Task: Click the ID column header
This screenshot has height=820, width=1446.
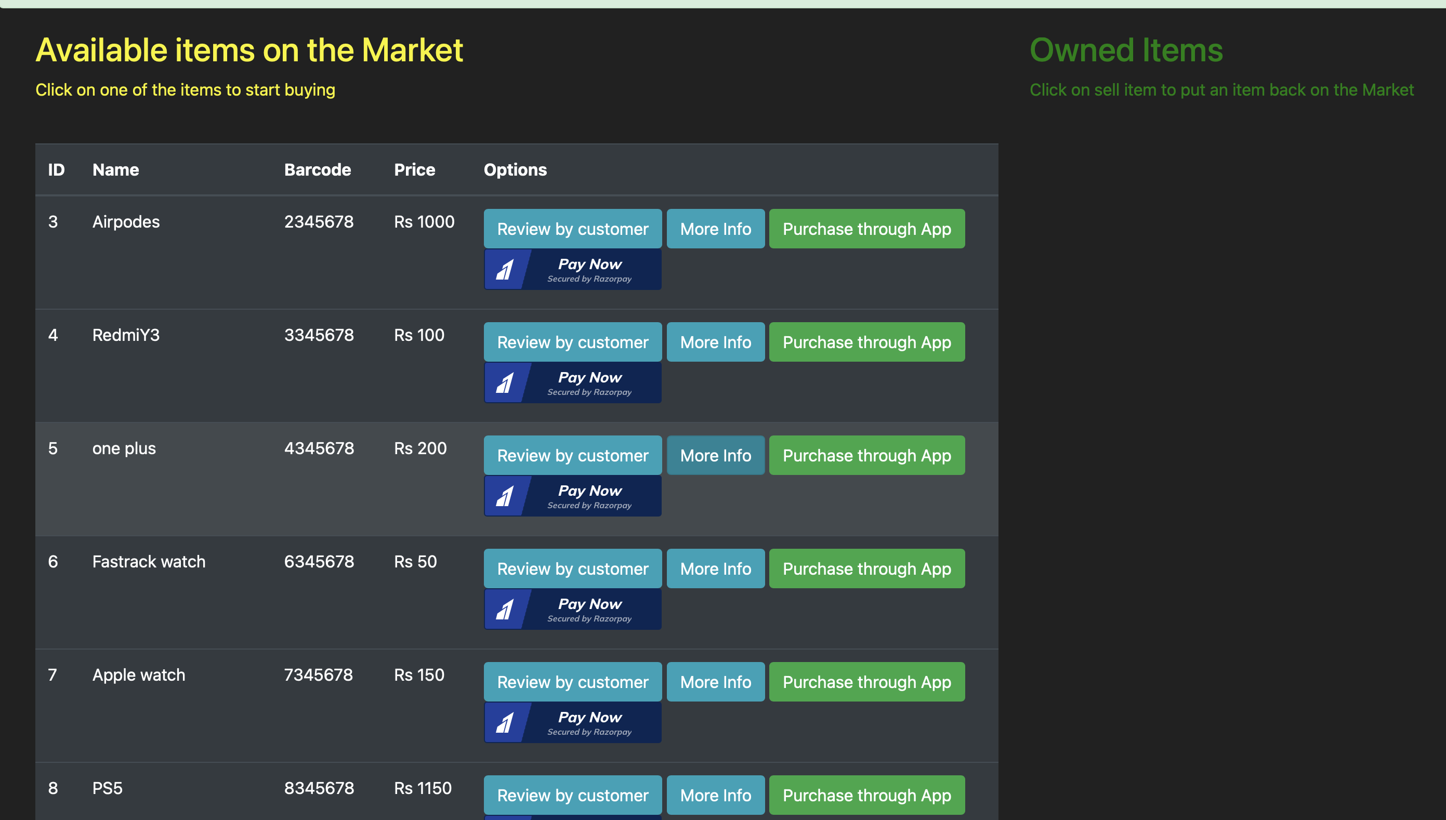Action: [56, 169]
